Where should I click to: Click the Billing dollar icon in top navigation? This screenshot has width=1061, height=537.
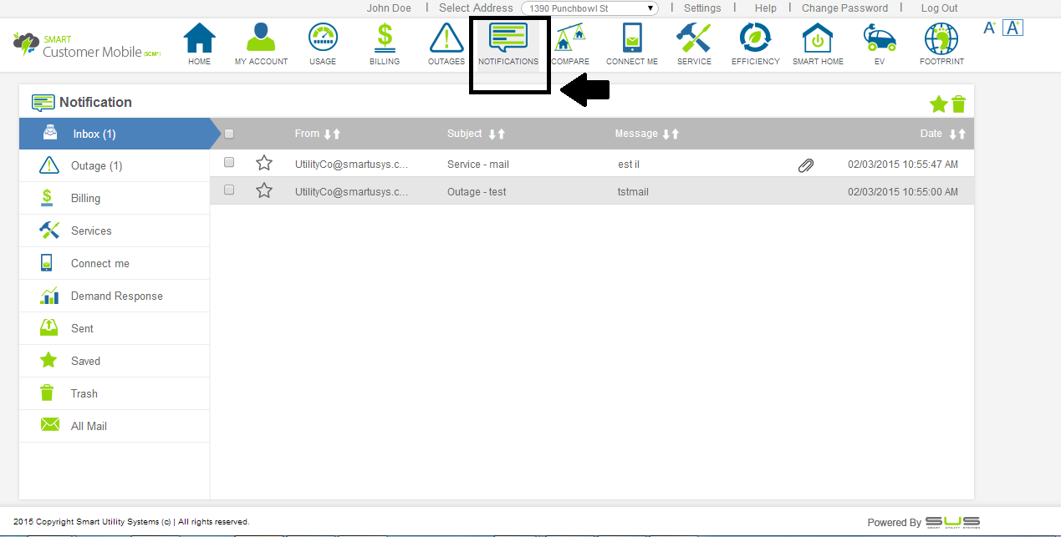(385, 38)
